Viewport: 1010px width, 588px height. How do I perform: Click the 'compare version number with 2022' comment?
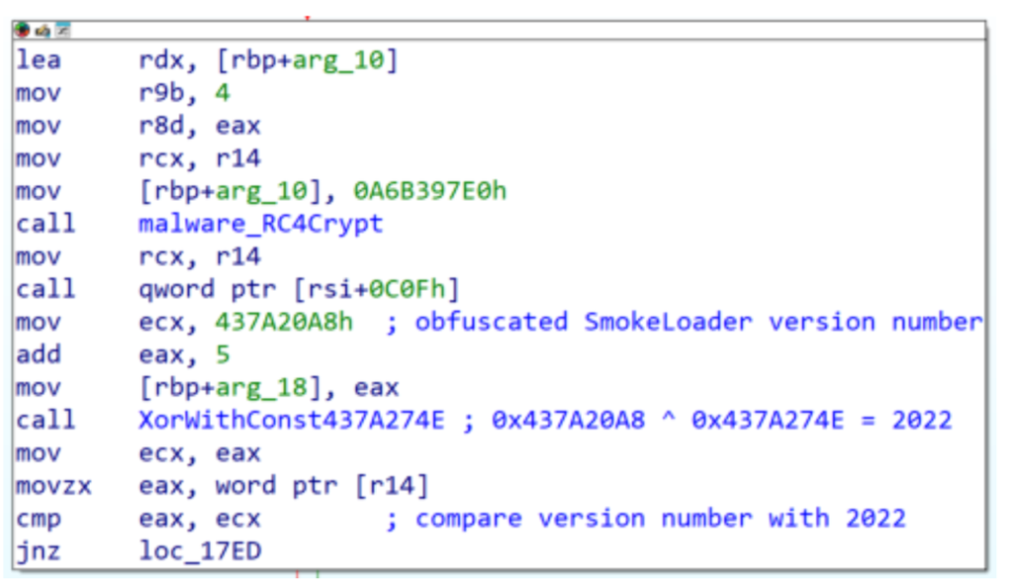(660, 519)
